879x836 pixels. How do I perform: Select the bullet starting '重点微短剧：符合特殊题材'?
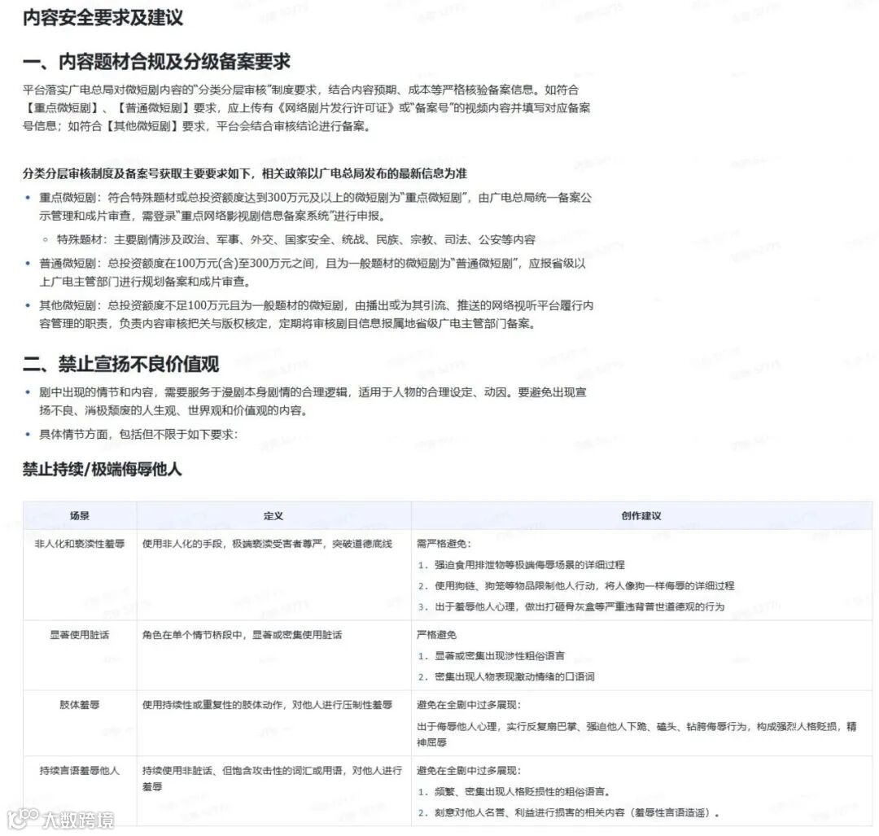pos(315,206)
